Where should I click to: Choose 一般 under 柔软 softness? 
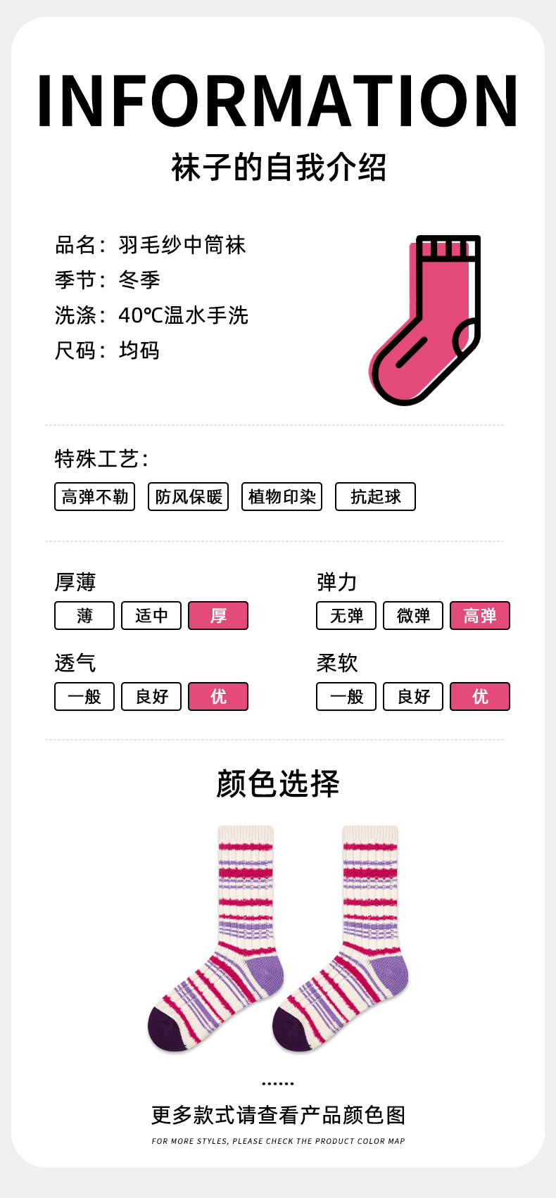click(346, 697)
